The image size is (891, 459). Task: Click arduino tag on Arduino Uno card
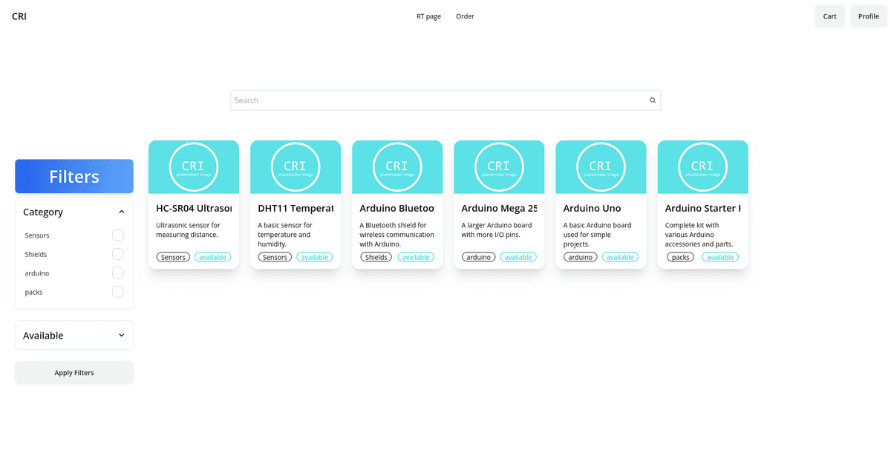point(580,257)
